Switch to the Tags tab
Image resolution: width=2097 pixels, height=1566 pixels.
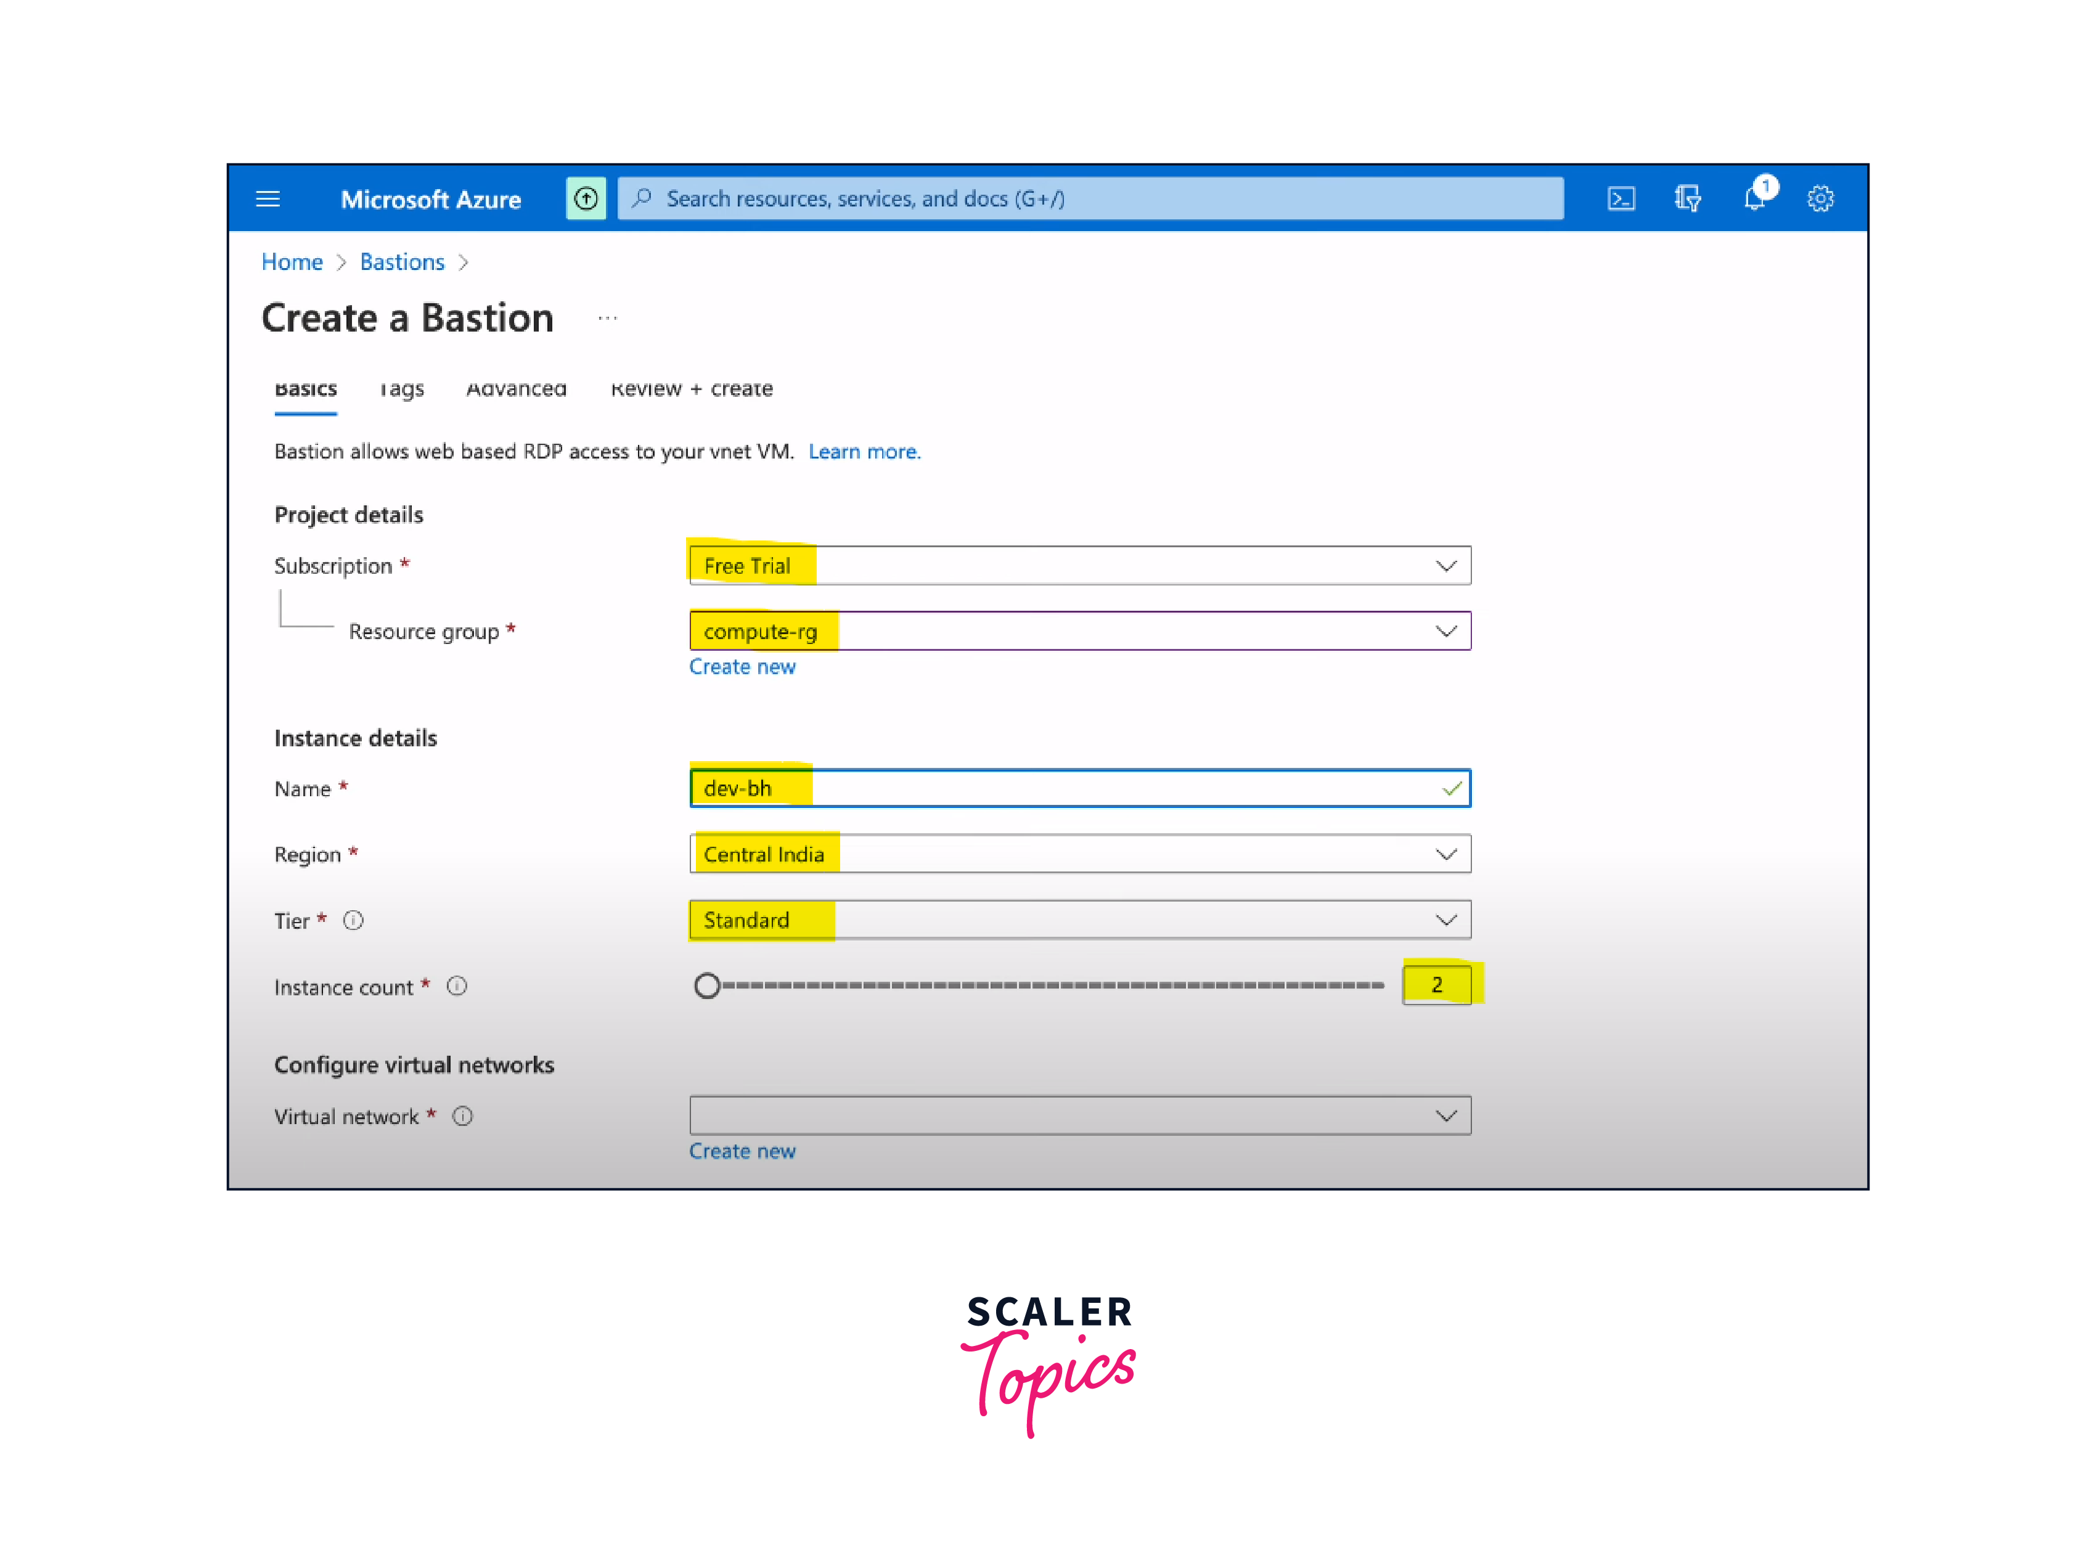[x=402, y=389]
